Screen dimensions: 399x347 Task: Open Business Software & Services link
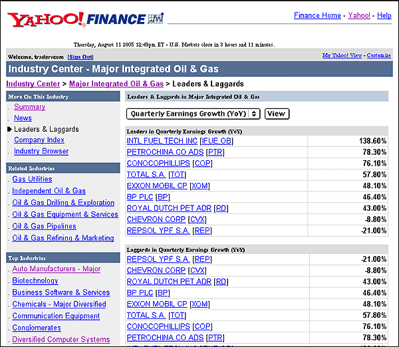(x=61, y=292)
